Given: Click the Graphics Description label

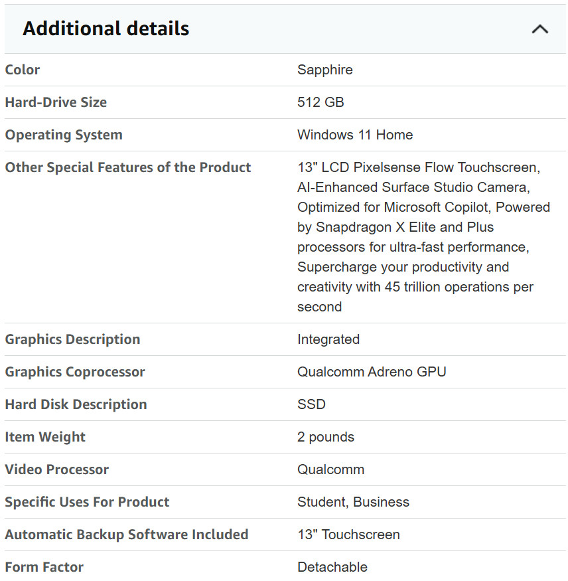Looking at the screenshot, I should pos(72,339).
